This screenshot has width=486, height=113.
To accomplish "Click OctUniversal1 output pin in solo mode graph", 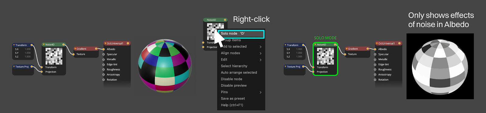I will coord(399,43).
